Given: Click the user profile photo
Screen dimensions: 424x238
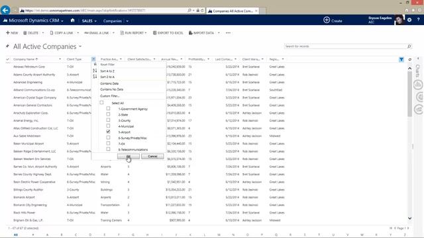Looking at the screenshot, I should [x=399, y=20].
